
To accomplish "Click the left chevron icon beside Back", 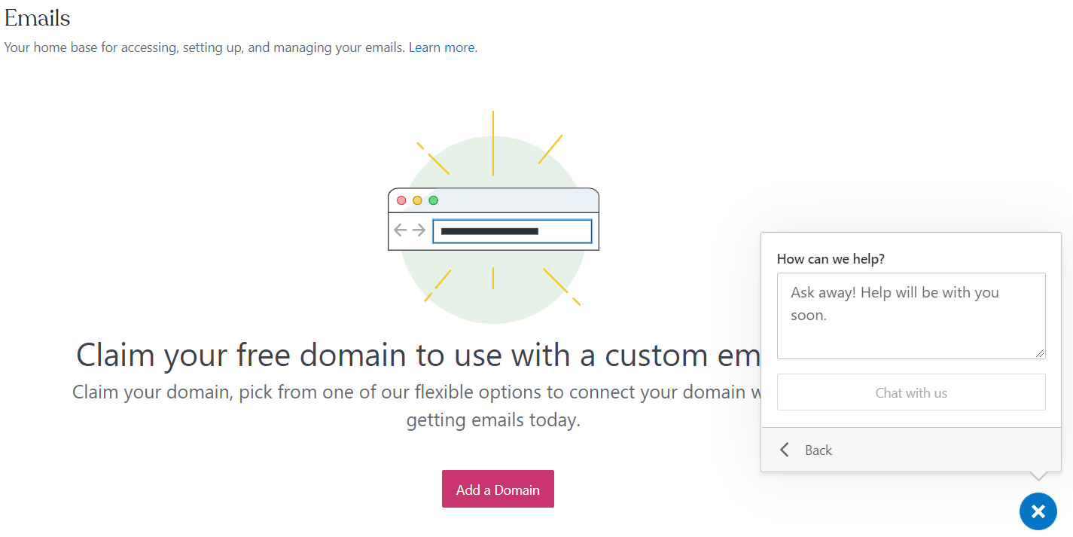I will click(x=784, y=450).
